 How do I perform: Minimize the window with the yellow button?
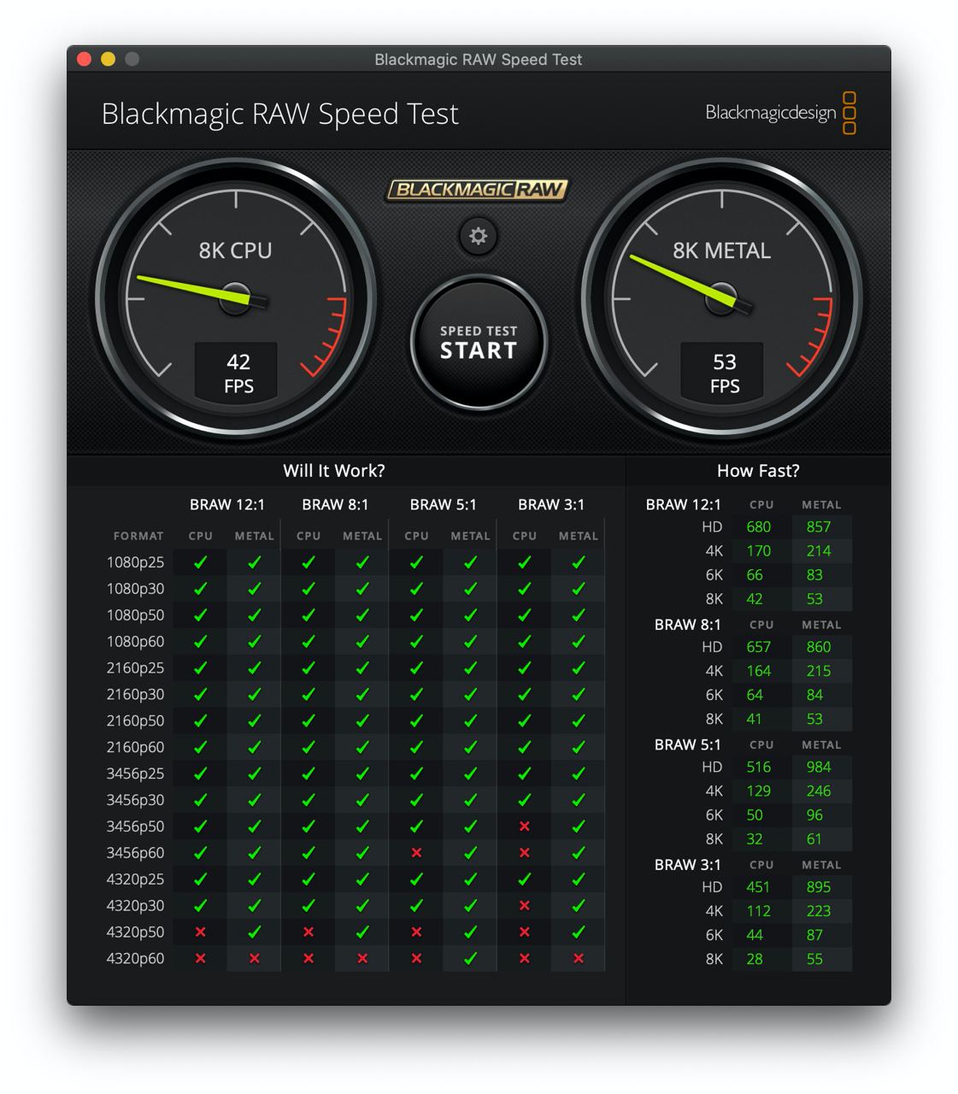[x=108, y=59]
